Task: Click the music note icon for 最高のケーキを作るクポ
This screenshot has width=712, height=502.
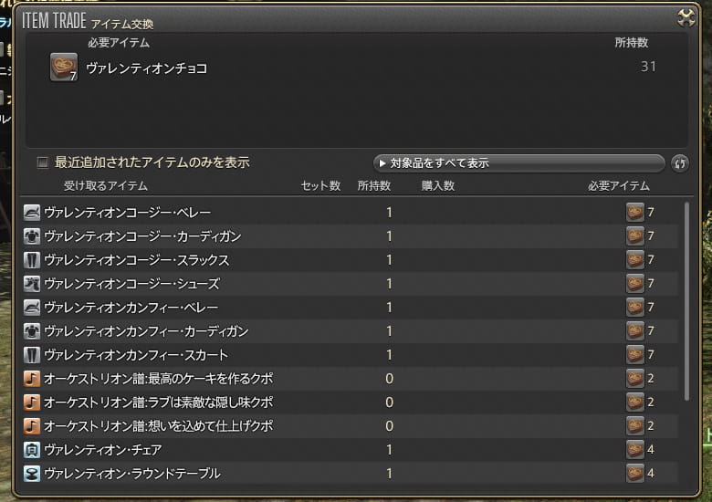Action: pos(32,379)
